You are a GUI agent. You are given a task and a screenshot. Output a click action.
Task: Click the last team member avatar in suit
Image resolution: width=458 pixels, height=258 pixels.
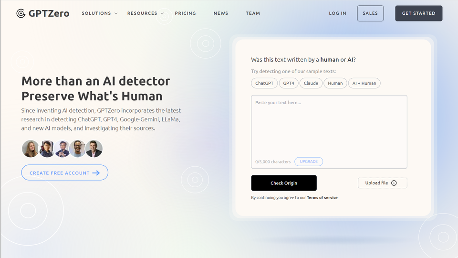coord(94,149)
